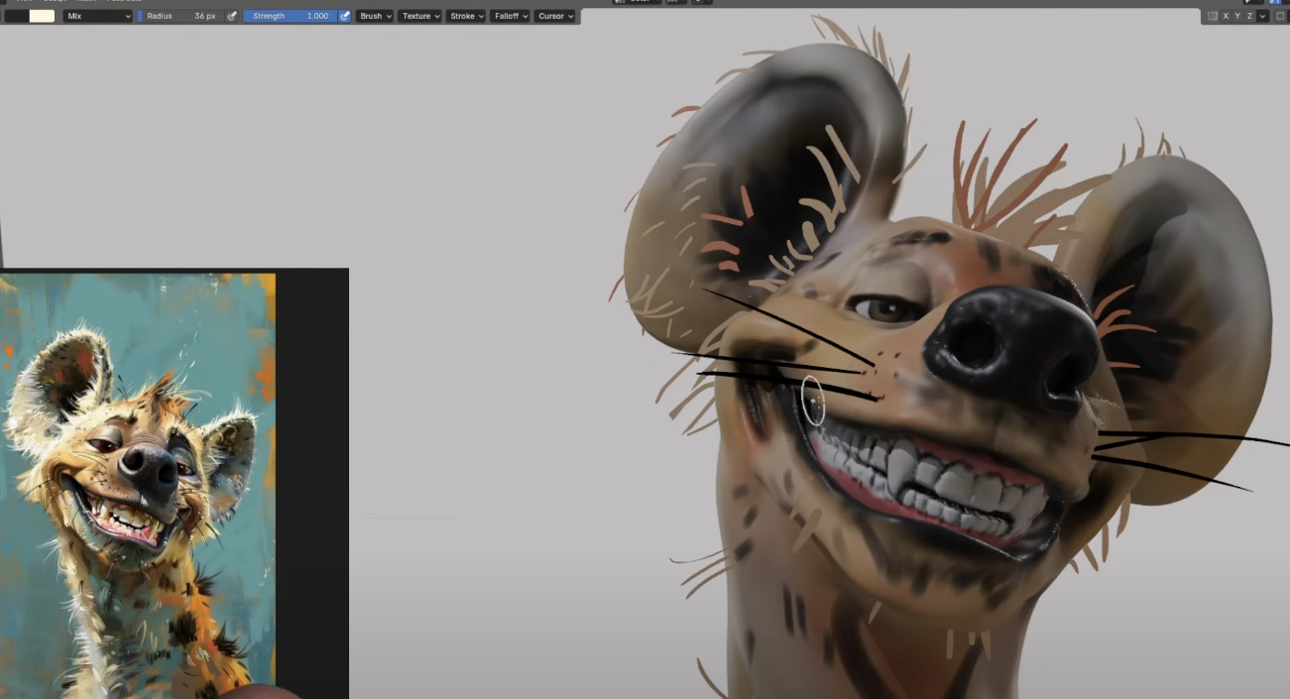This screenshot has height=699, width=1290.
Task: Toggle pen pressure for brush Strength
Action: [345, 16]
